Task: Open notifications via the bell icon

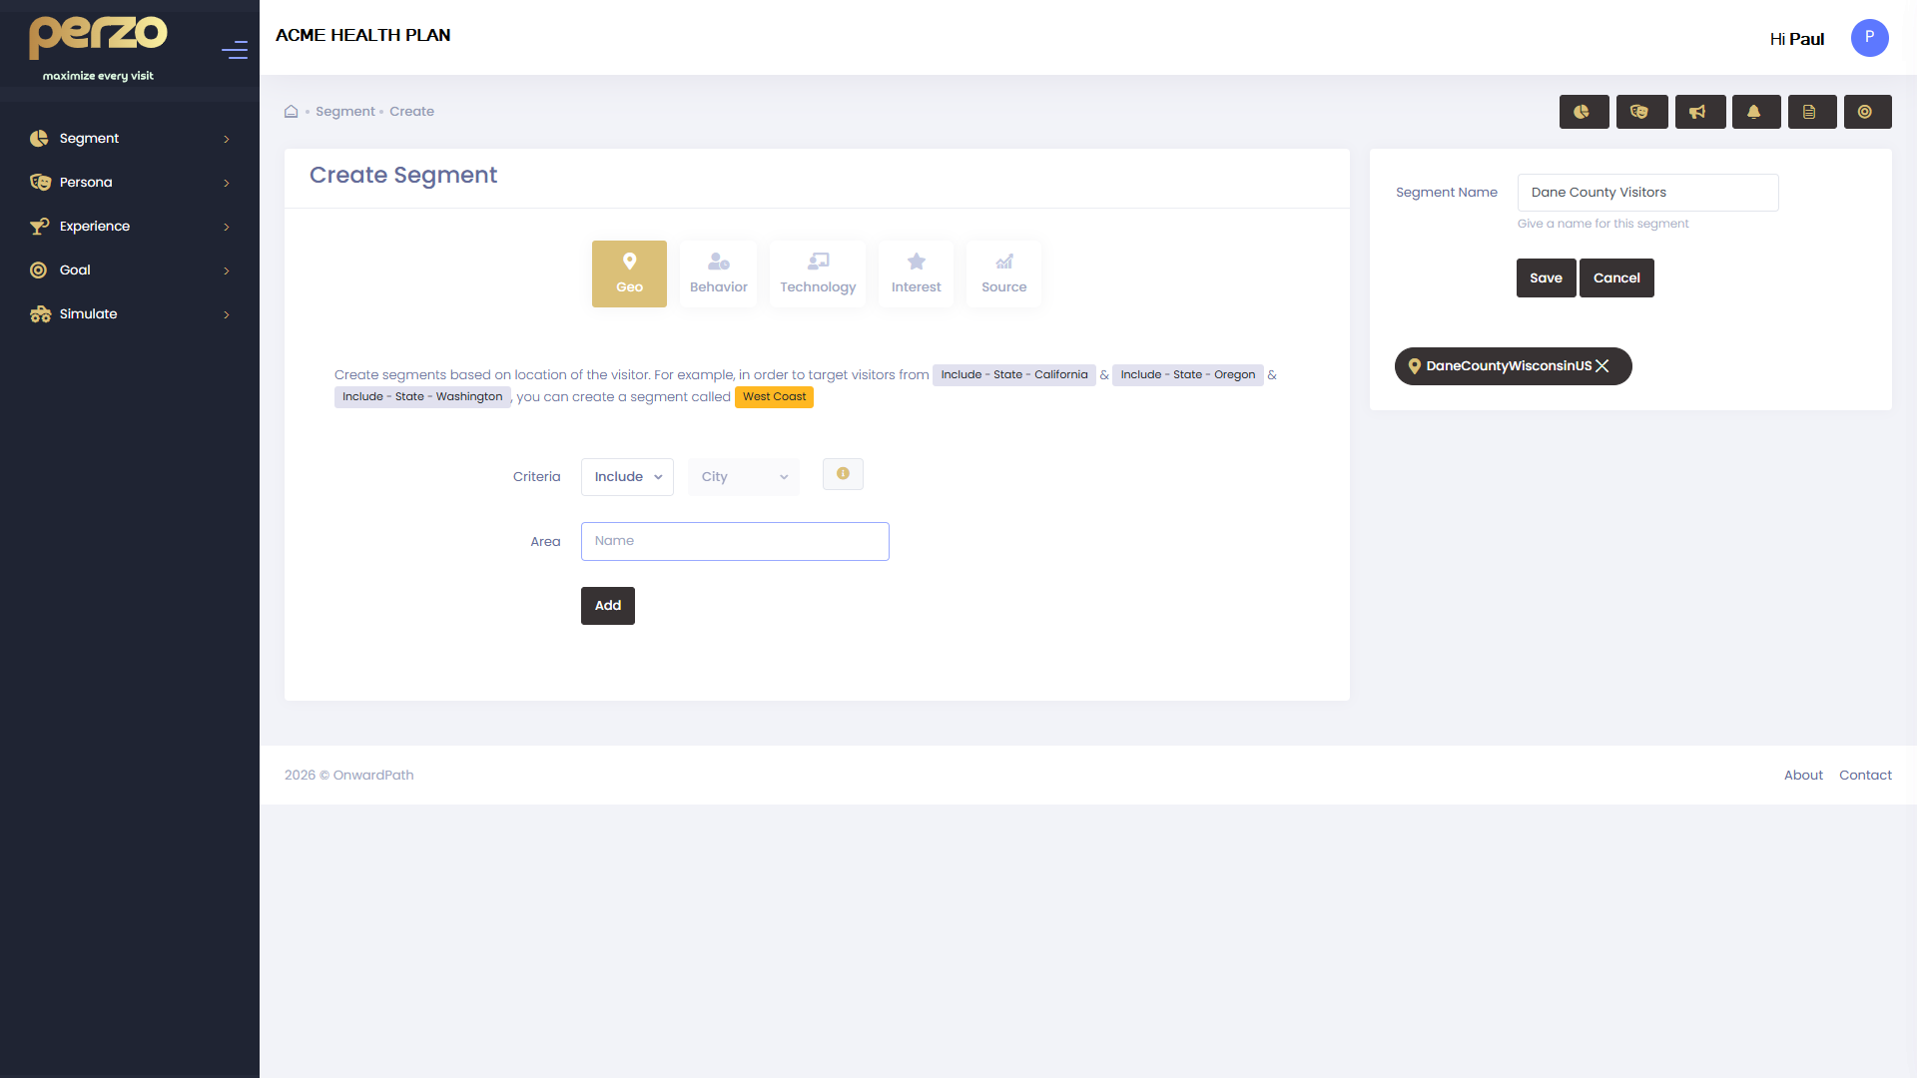Action: (x=1756, y=112)
